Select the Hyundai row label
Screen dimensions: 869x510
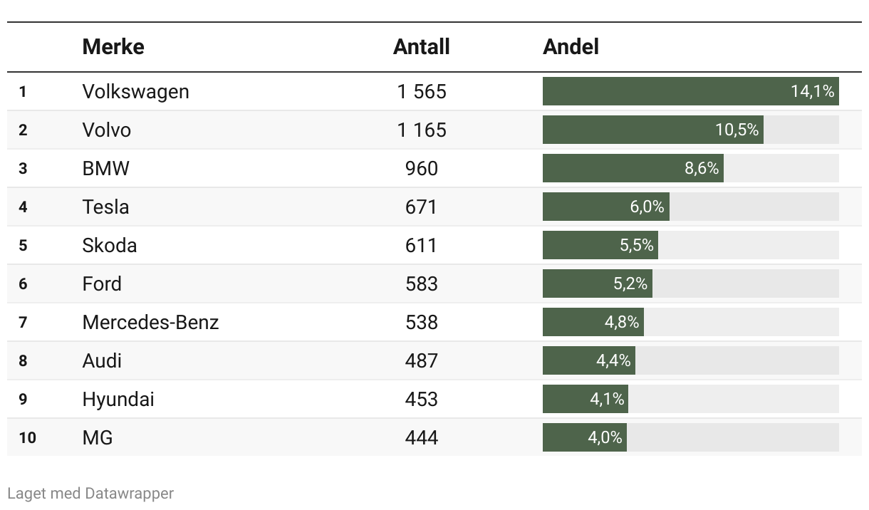(118, 400)
